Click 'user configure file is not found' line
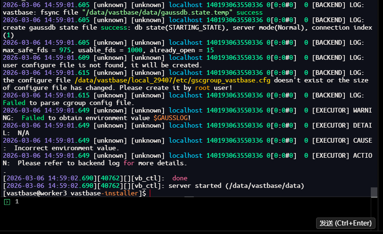 (x=102, y=65)
